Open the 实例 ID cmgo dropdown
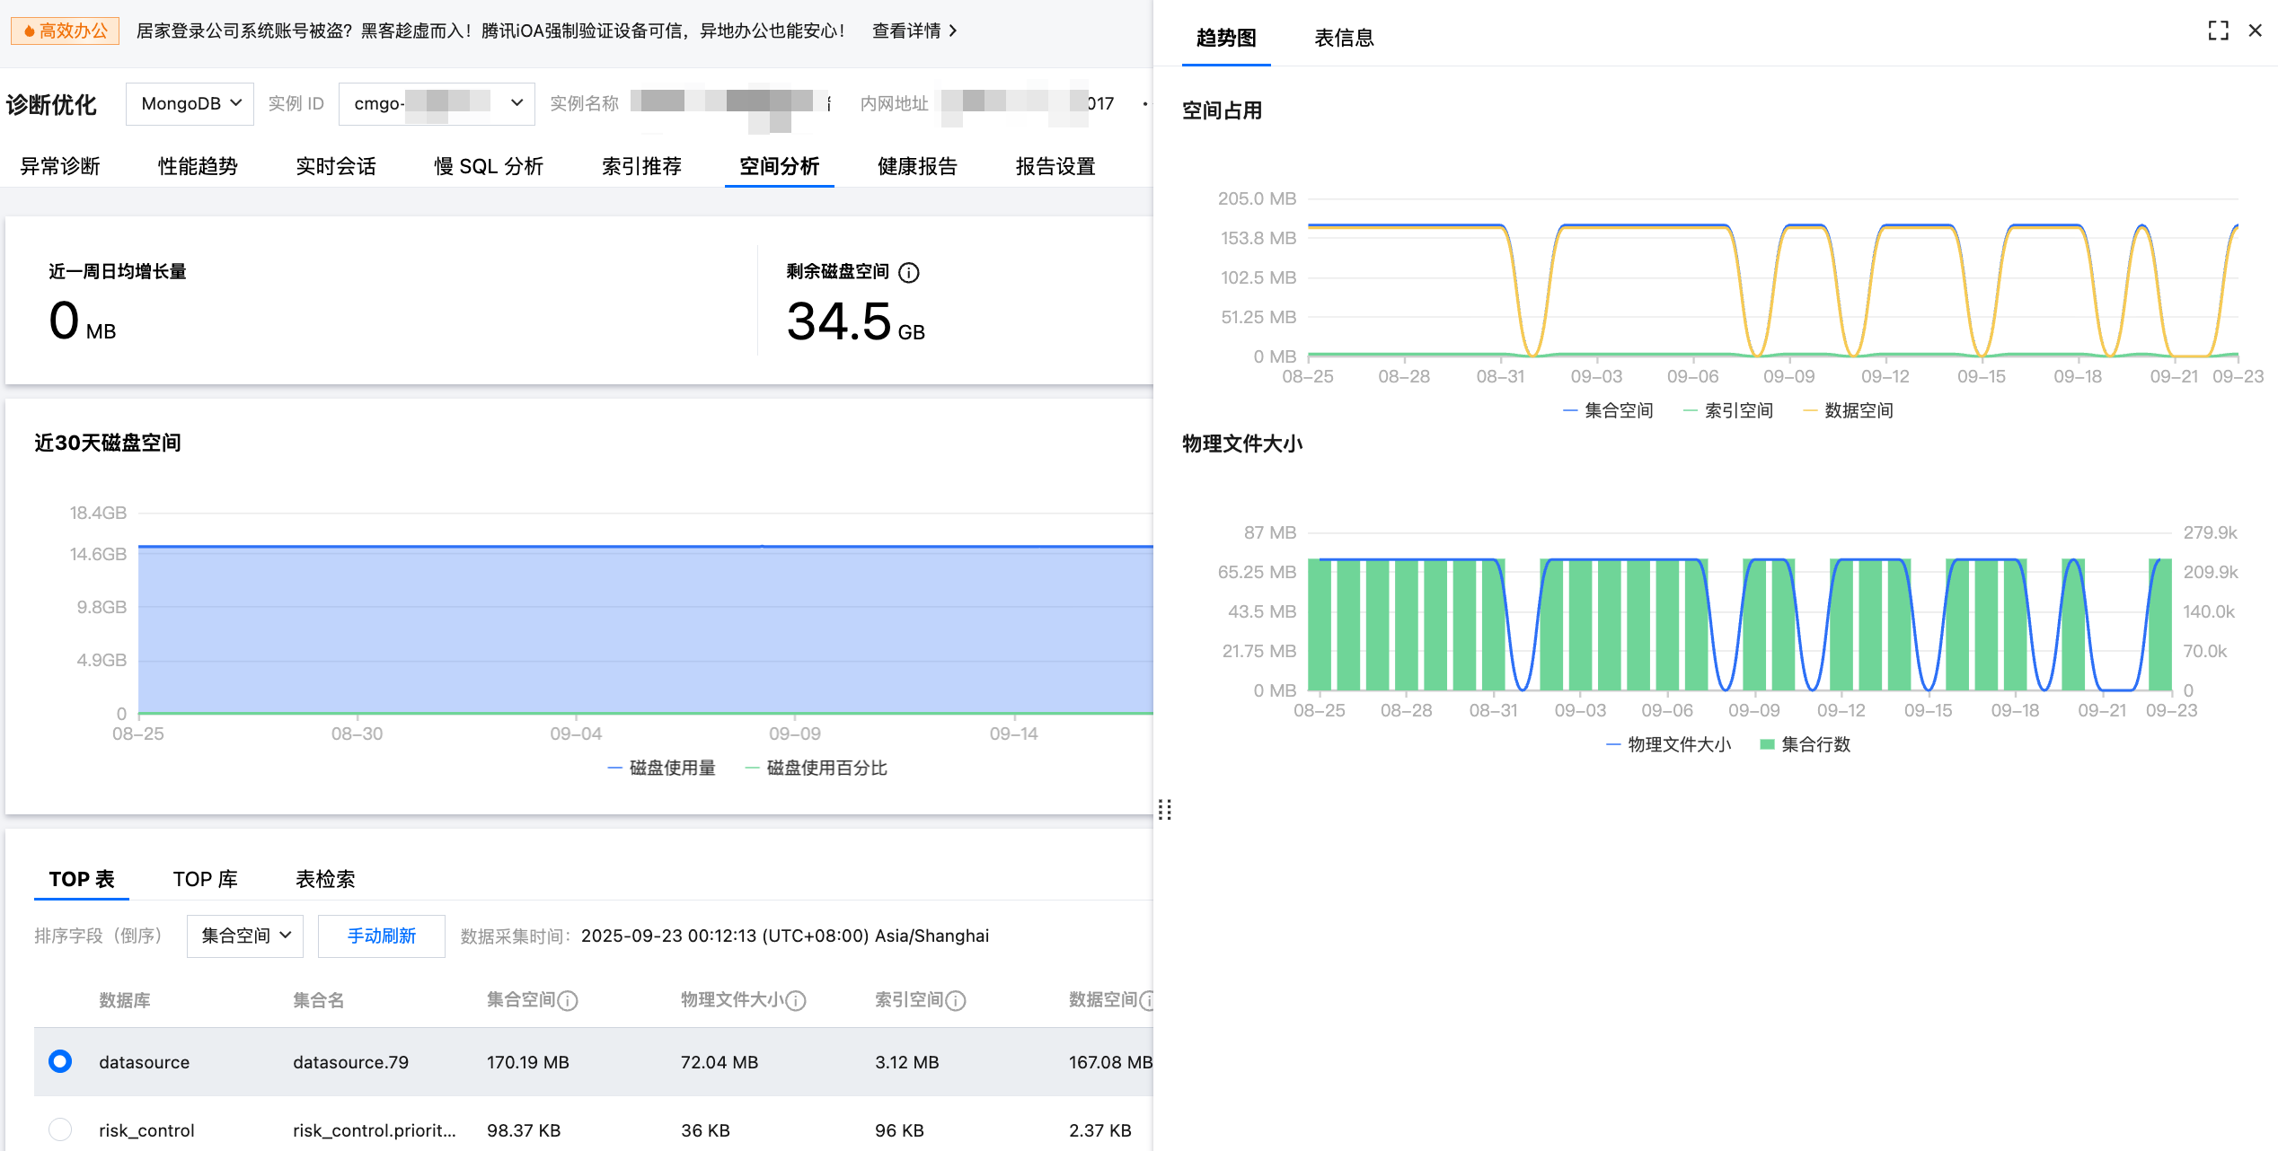Image resolution: width=2278 pixels, height=1151 pixels. (437, 103)
